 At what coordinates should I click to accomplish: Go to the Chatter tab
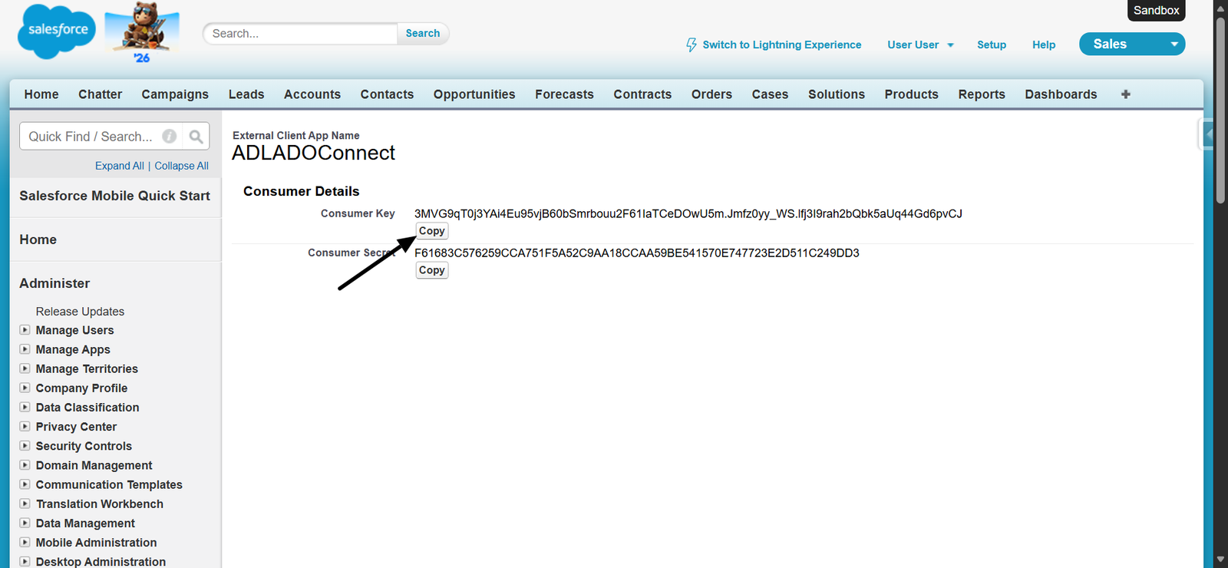100,94
